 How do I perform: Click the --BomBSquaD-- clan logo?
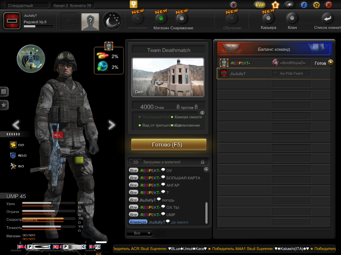coord(275,62)
